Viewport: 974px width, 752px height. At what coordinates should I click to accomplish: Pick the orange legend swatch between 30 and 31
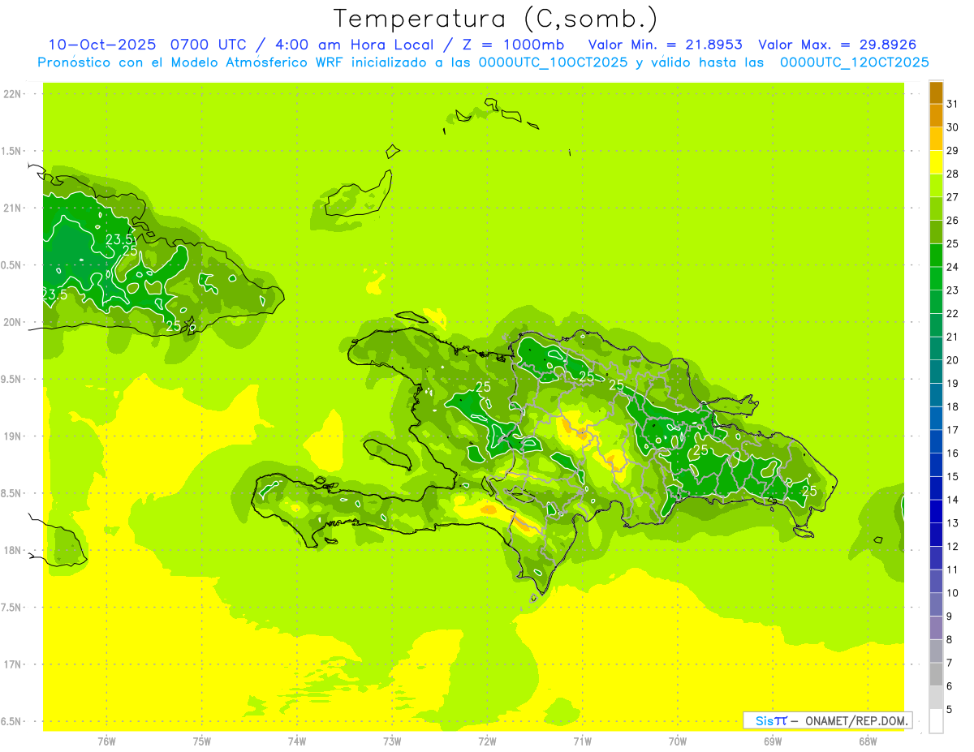click(x=936, y=116)
